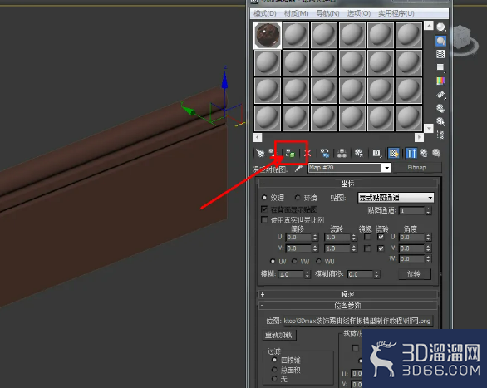Toggle the Backlight icon
The image size is (487, 388).
tap(440, 41)
